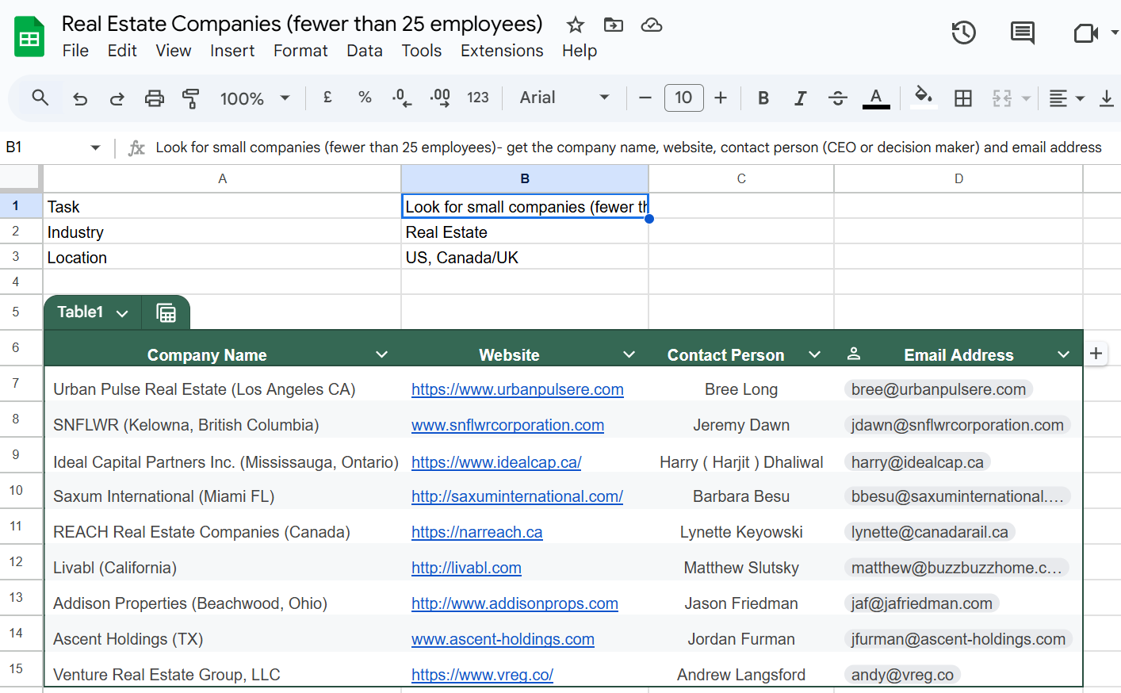Undo the last action
The width and height of the screenshot is (1121, 693).
click(80, 98)
